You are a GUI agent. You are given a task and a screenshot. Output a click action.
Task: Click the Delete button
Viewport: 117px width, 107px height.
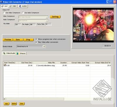[14, 103]
